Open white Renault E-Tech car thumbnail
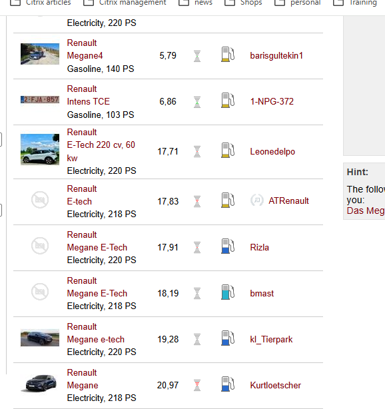 pos(40,149)
